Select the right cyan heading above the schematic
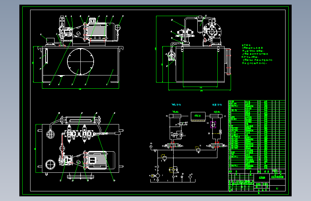 217,105
